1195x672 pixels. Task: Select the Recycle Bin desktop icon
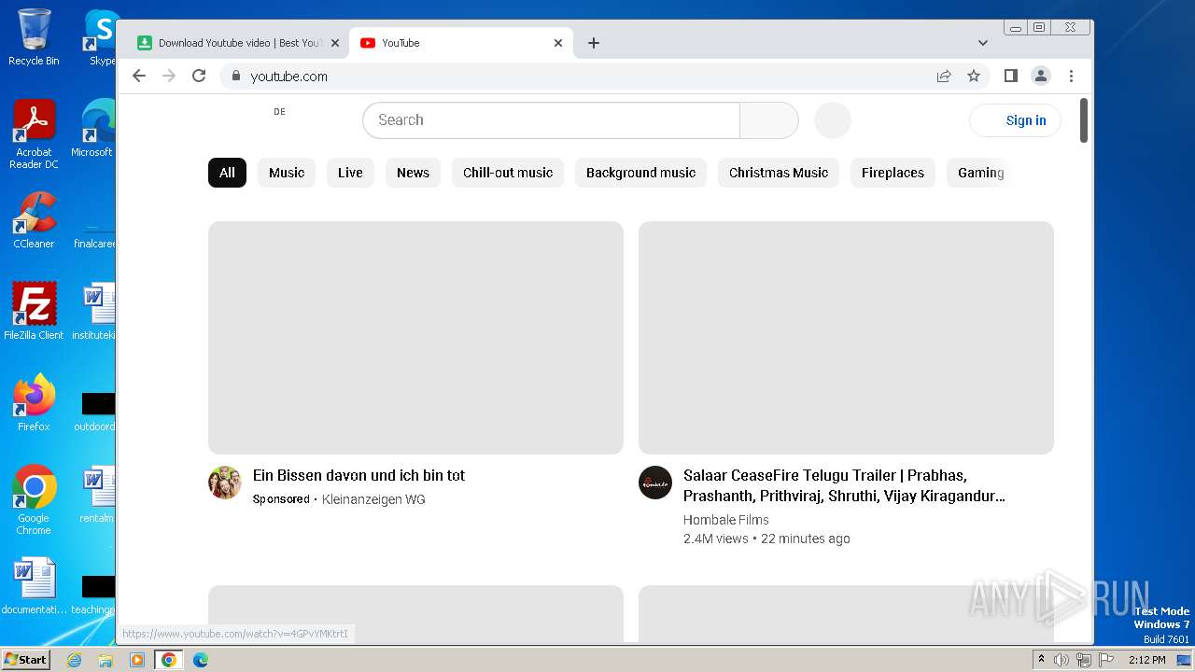(34, 37)
